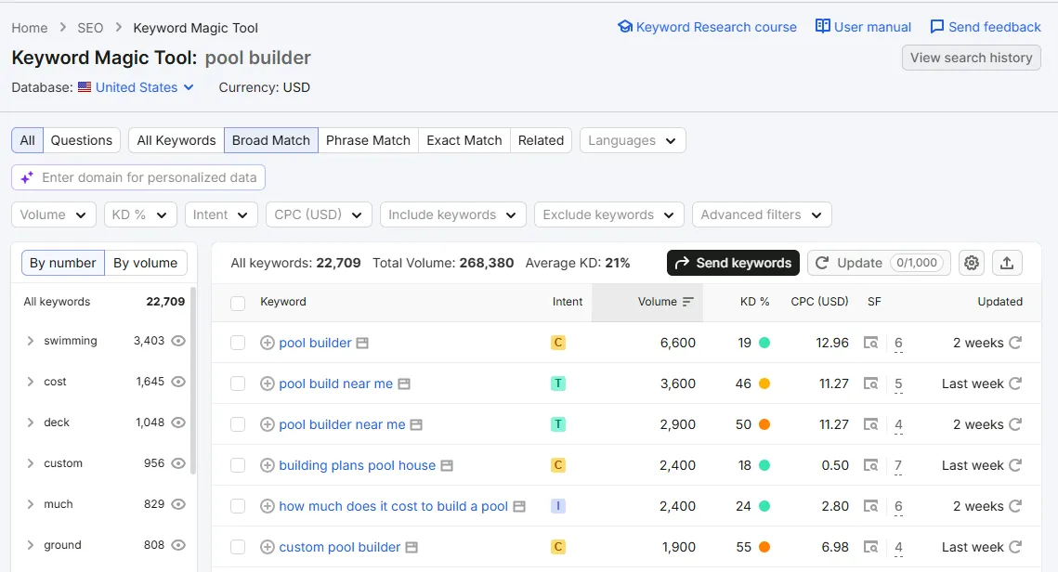The height and width of the screenshot is (572, 1058).
Task: Refresh 'building plans pool house' row icon
Action: (x=1015, y=465)
